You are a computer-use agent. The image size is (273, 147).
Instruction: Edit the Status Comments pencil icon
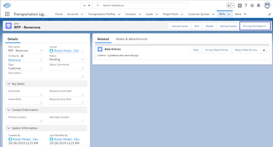pyautogui.click(x=83, y=68)
